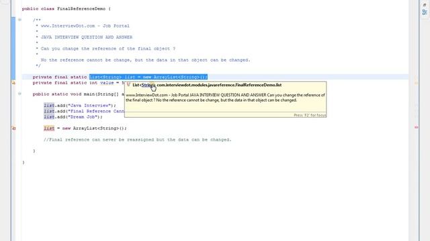Click "Press 'F2' for focus" in tooltip
The width and height of the screenshot is (430, 241).
(310, 115)
